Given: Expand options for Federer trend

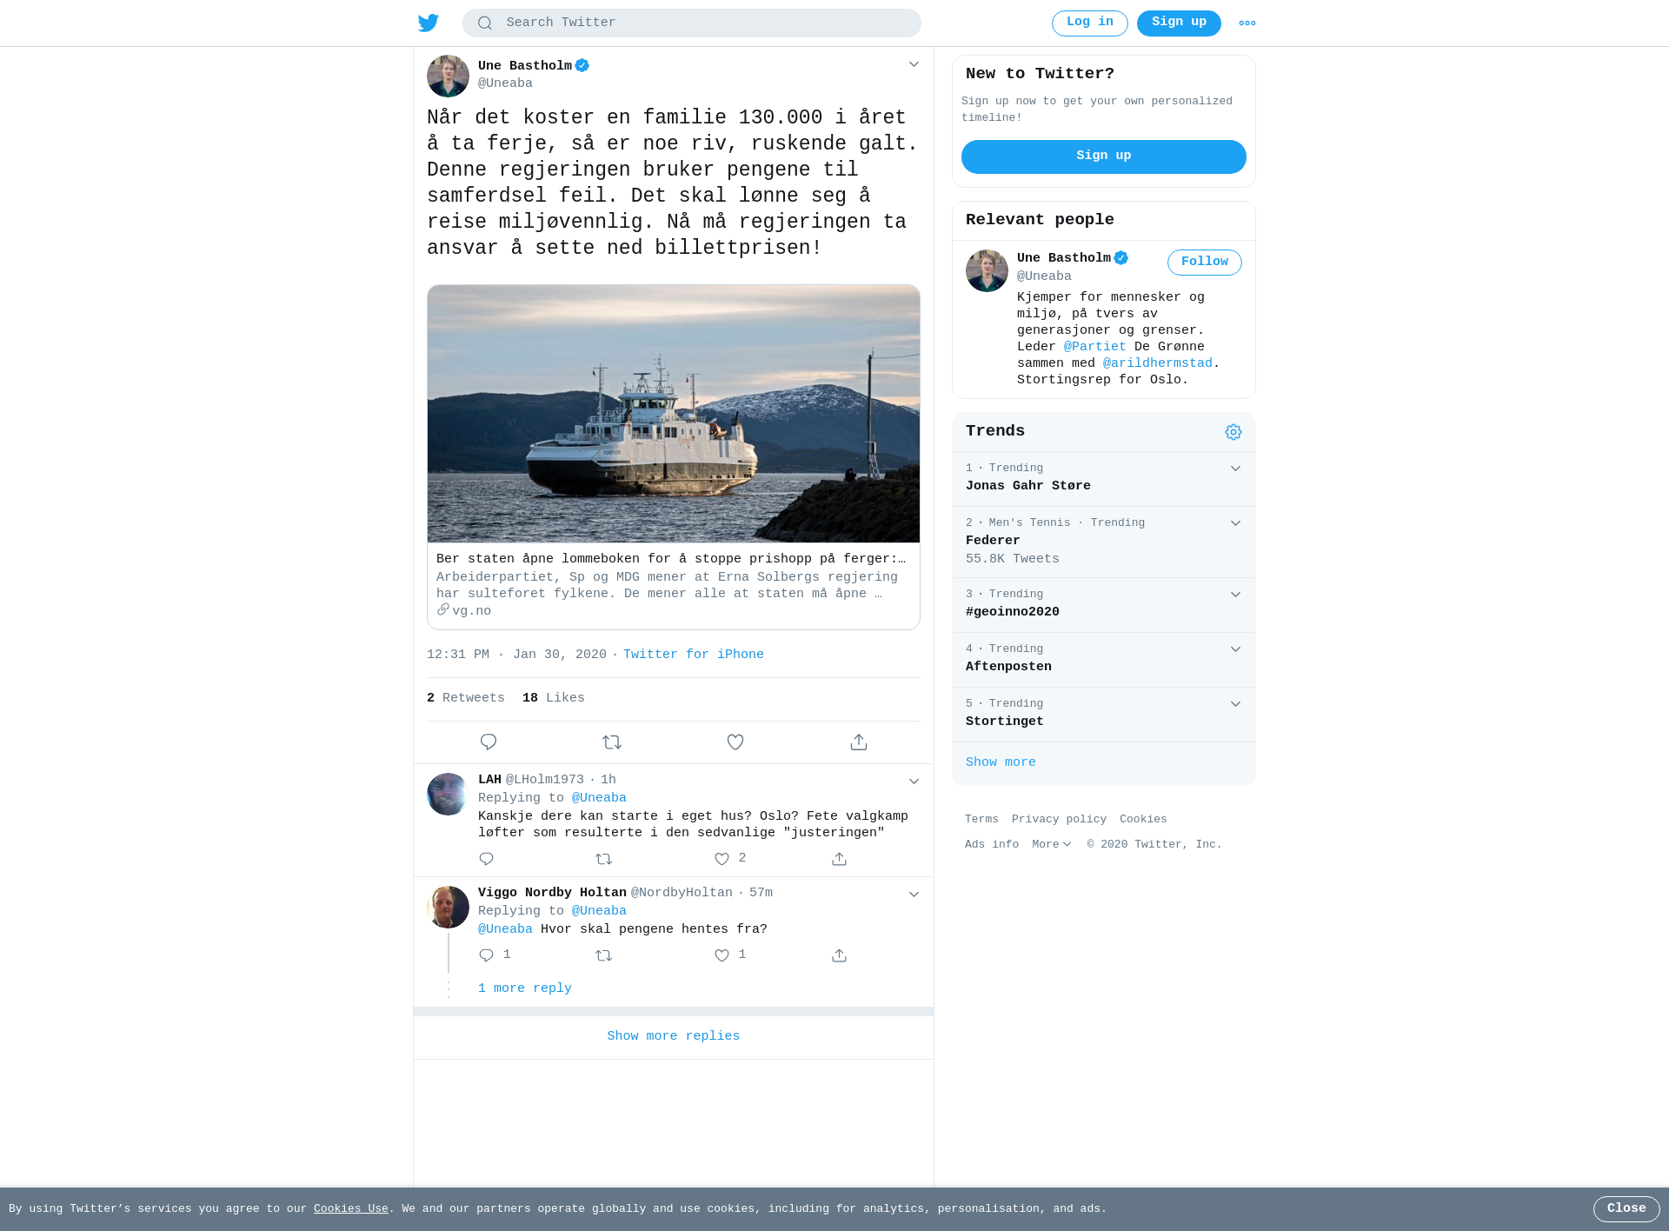Looking at the screenshot, I should [x=1235, y=523].
